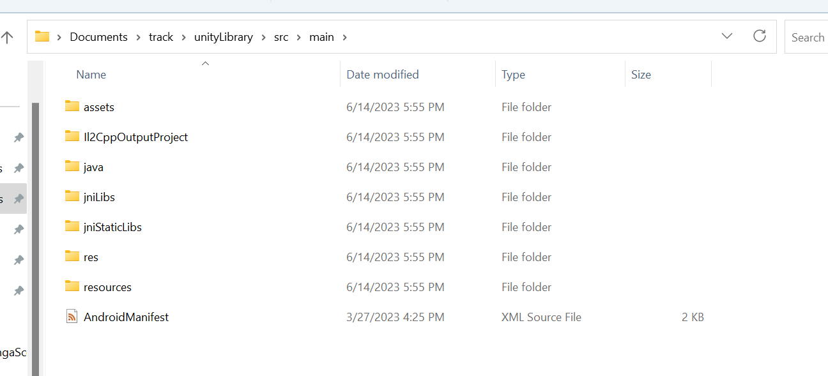Sort by Type column header
828x376 pixels.
[x=513, y=75]
